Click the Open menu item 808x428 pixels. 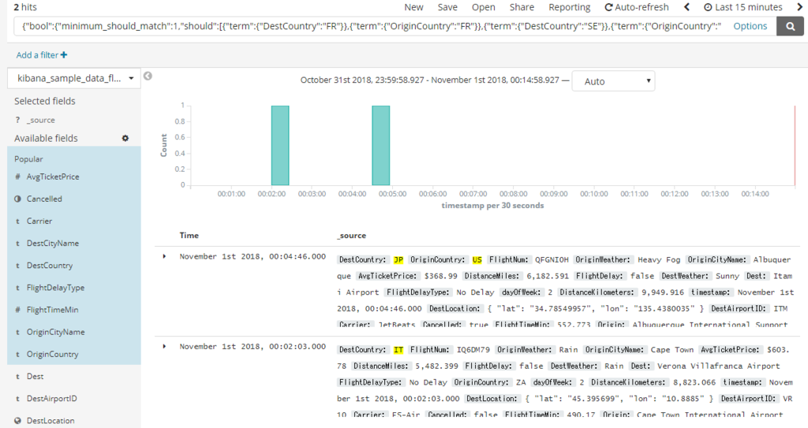pos(484,7)
